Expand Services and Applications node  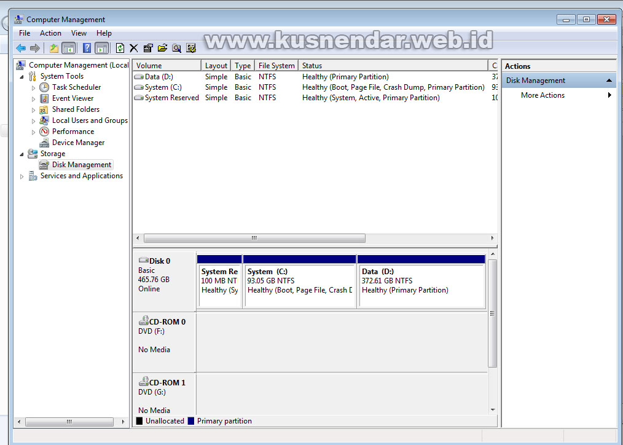tap(22, 176)
